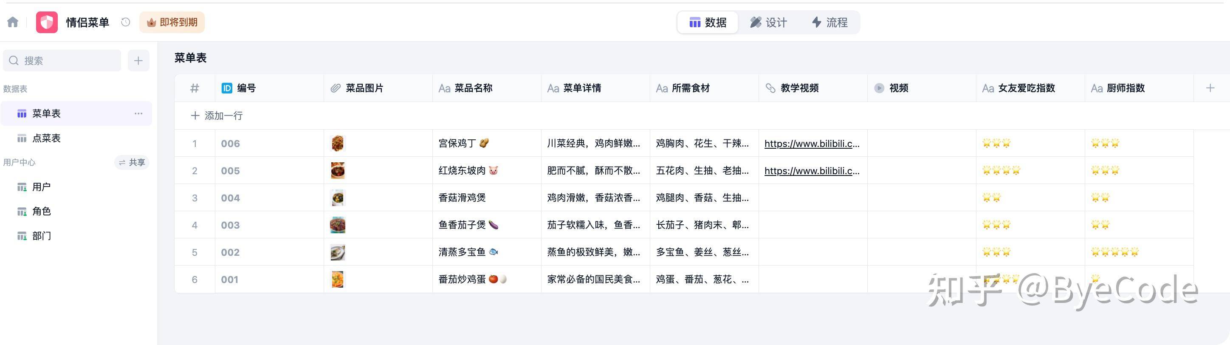Click the 即将到期 expiry badge
Viewport: 1230px width, 345px height.
click(x=172, y=22)
